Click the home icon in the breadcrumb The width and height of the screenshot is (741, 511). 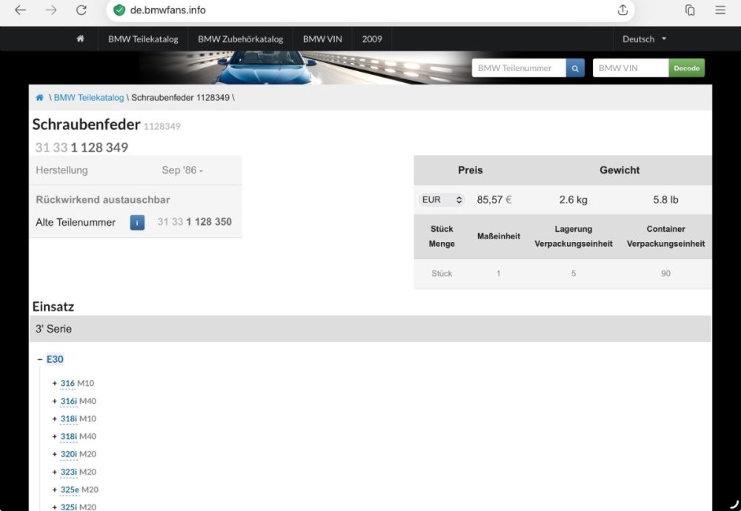point(40,98)
